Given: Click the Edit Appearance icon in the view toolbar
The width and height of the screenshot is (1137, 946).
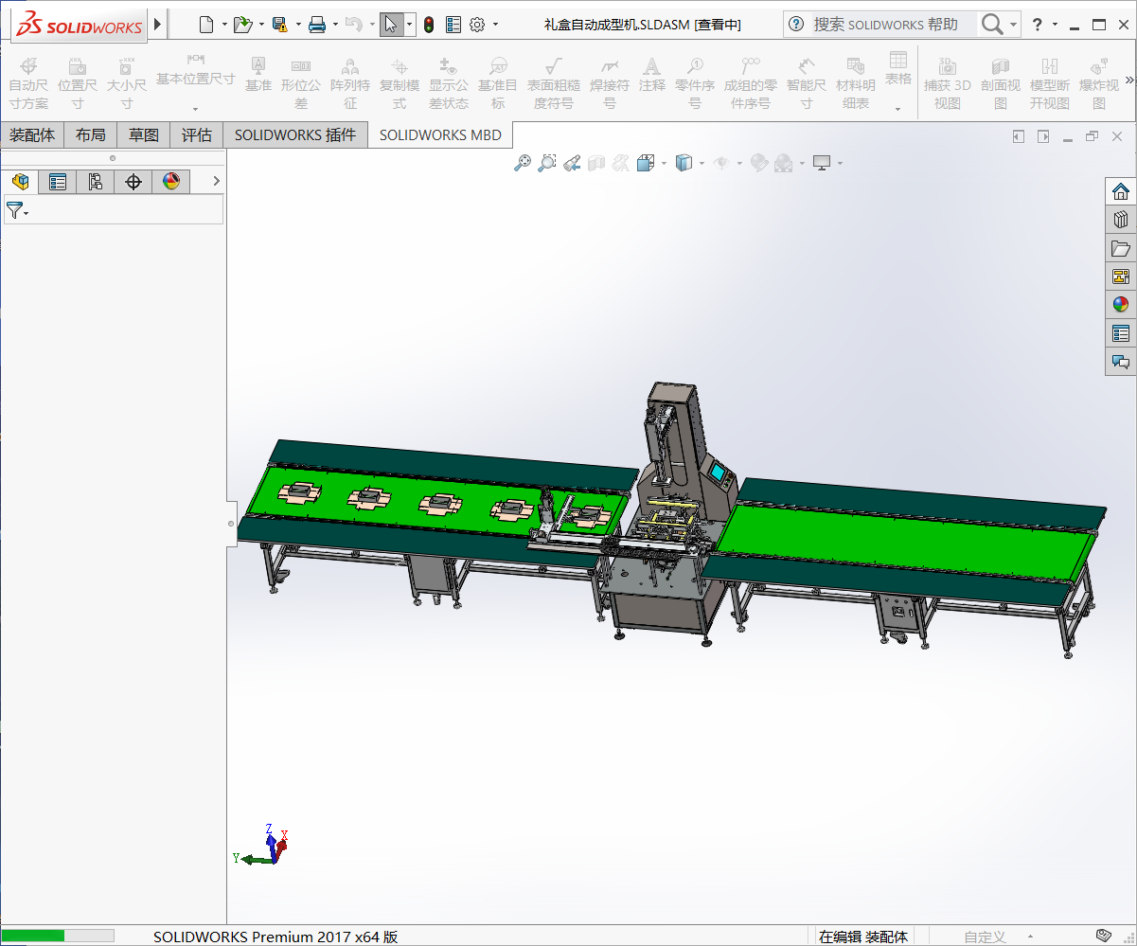Looking at the screenshot, I should [758, 164].
